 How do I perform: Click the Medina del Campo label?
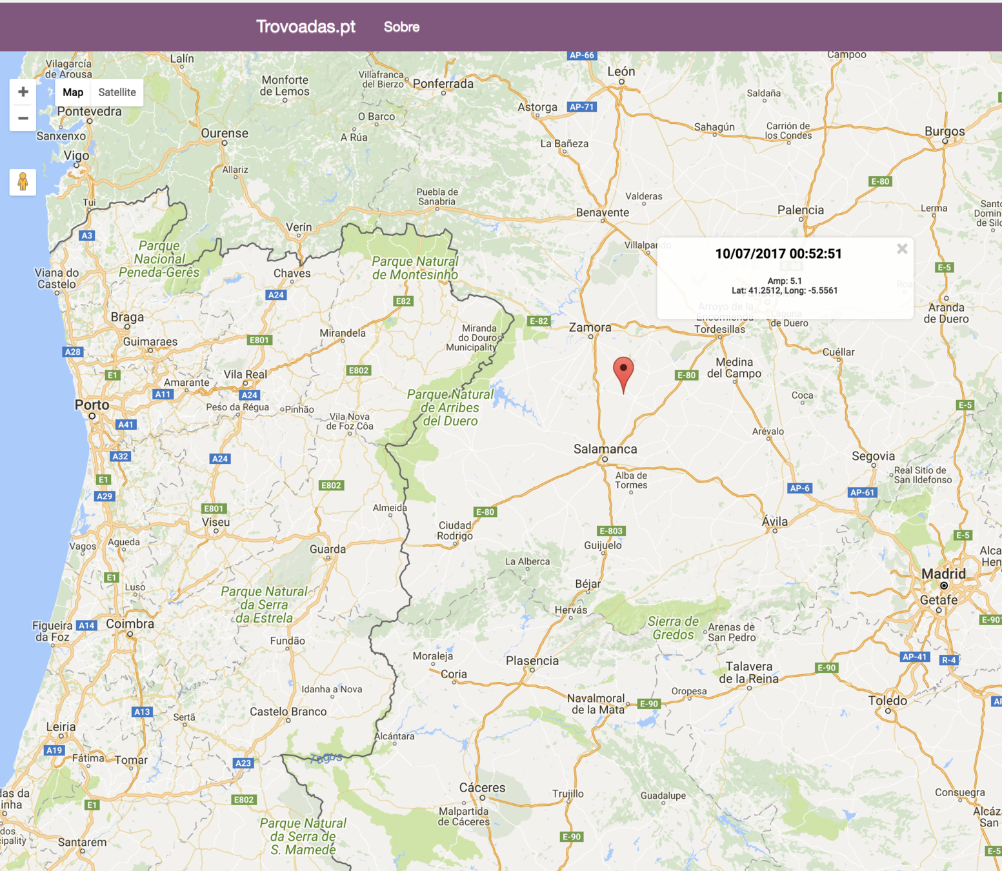point(734,368)
